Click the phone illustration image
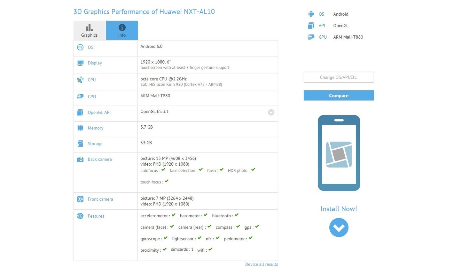Viewport: 454px width, 276px height. (x=339, y=153)
